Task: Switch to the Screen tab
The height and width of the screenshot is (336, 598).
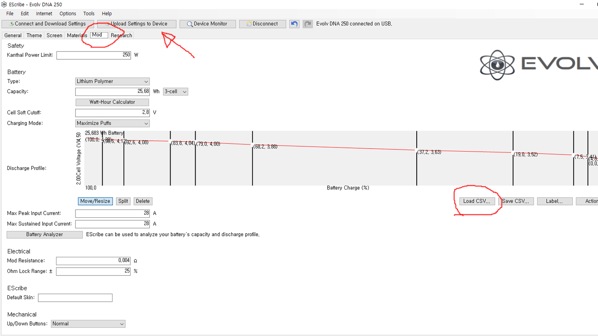Action: (x=55, y=35)
